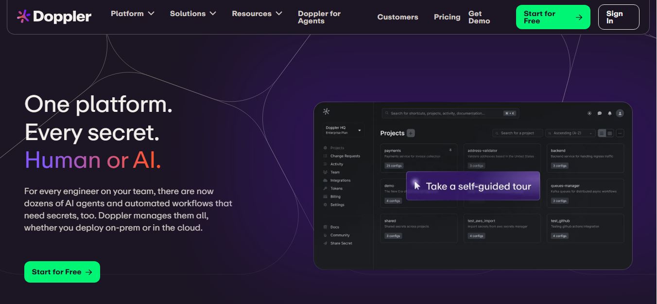Open Docs in the sidebar
This screenshot has width=657, height=304.
tap(331, 227)
